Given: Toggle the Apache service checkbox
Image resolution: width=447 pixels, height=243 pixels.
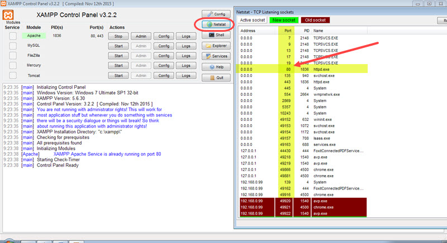Looking at the screenshot, I should [x=13, y=36].
